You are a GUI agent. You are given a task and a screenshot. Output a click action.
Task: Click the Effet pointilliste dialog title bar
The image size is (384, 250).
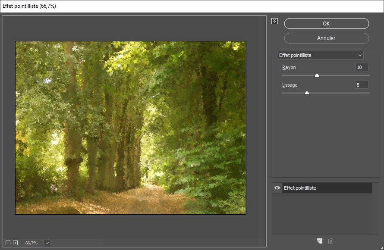pos(173,6)
